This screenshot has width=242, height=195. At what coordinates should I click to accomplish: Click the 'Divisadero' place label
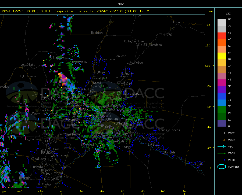[131, 94]
